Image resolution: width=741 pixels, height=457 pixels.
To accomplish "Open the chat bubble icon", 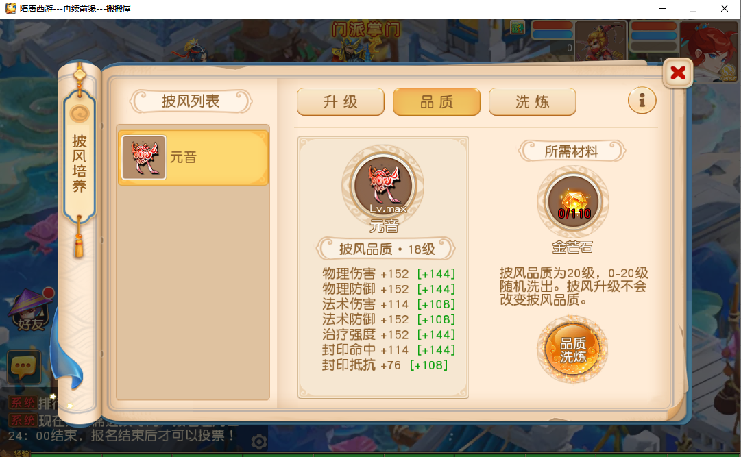I will tap(23, 367).
